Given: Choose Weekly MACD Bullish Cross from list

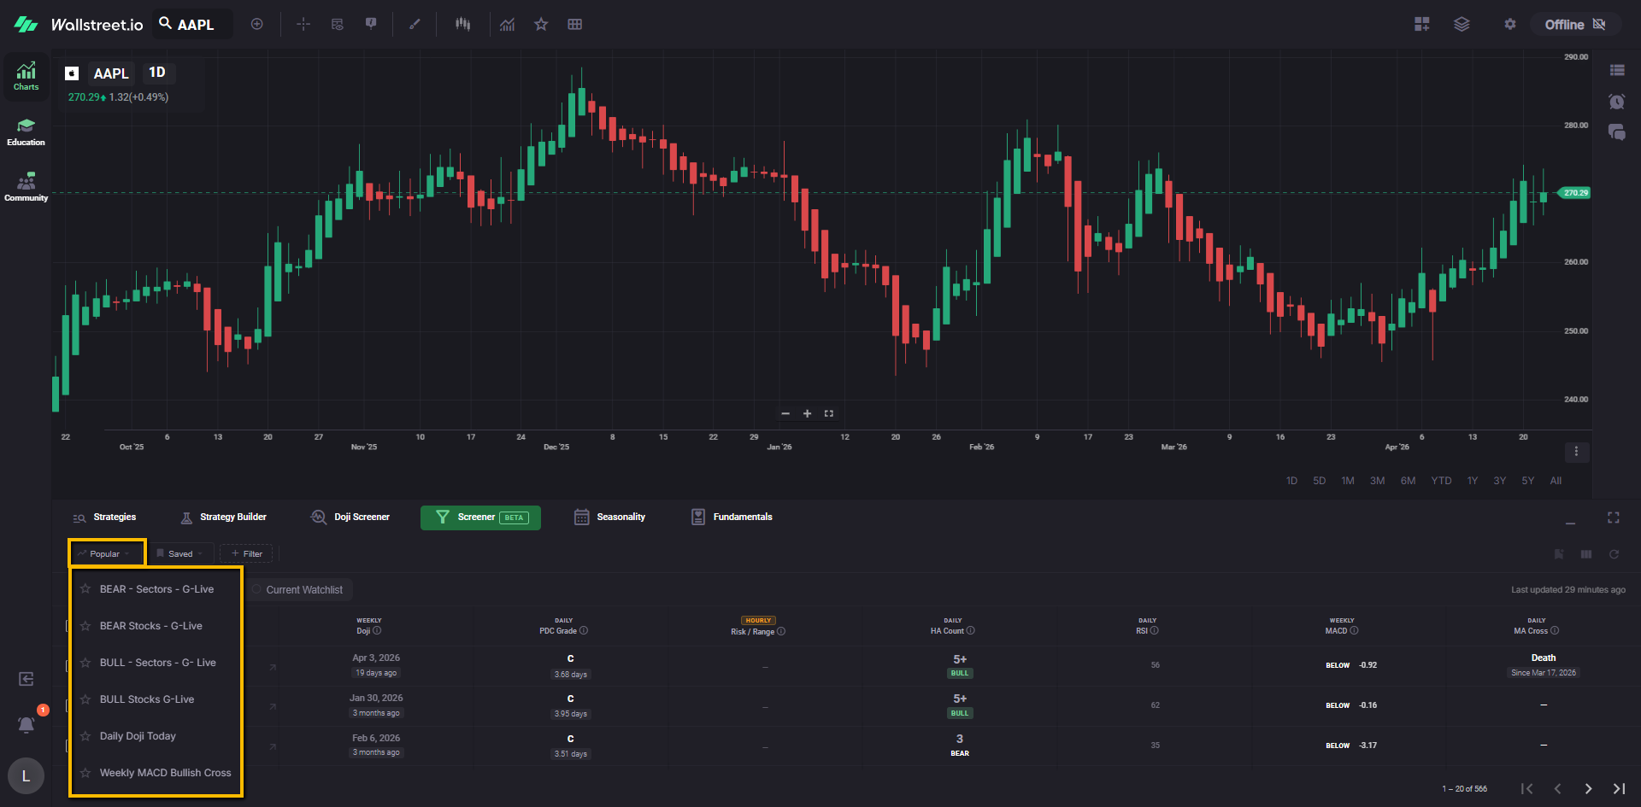Looking at the screenshot, I should [x=165, y=773].
